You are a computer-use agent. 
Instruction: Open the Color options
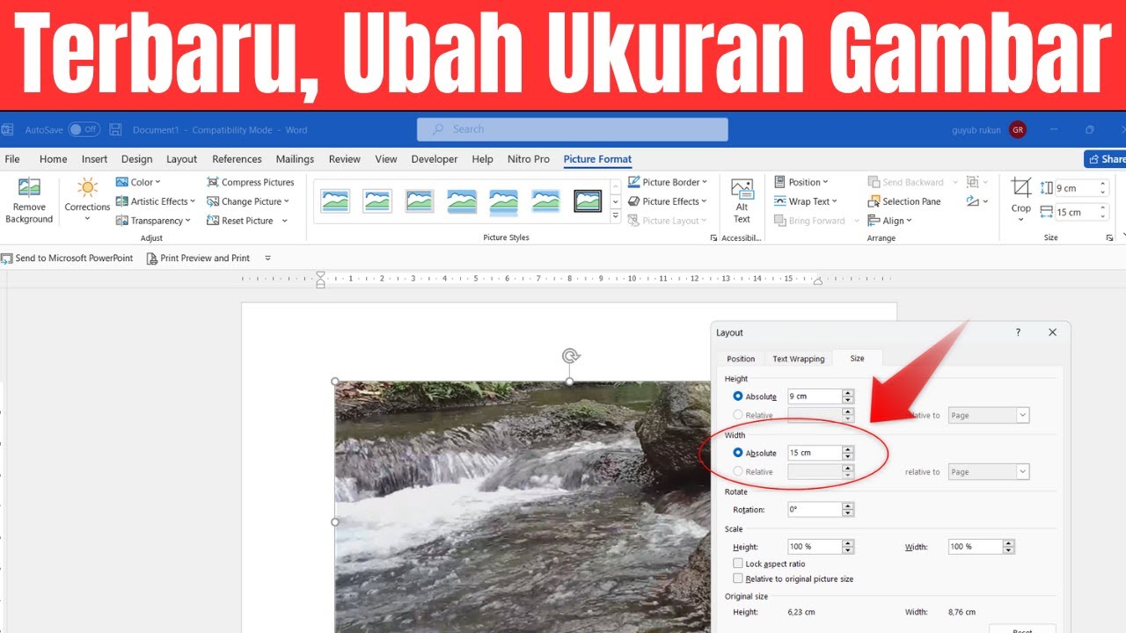139,182
